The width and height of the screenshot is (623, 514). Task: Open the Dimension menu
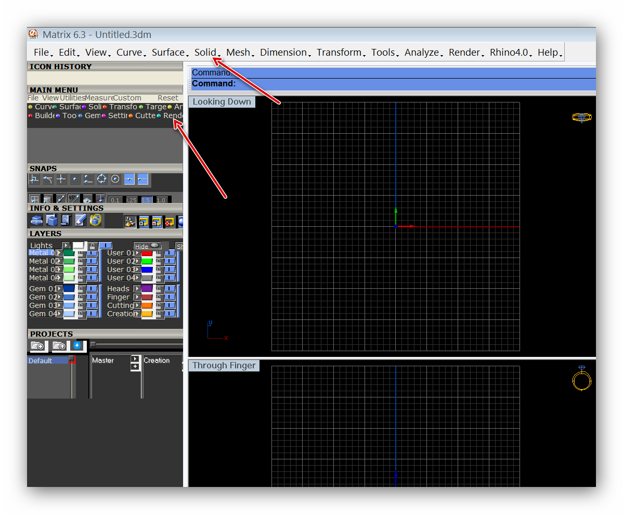point(285,53)
